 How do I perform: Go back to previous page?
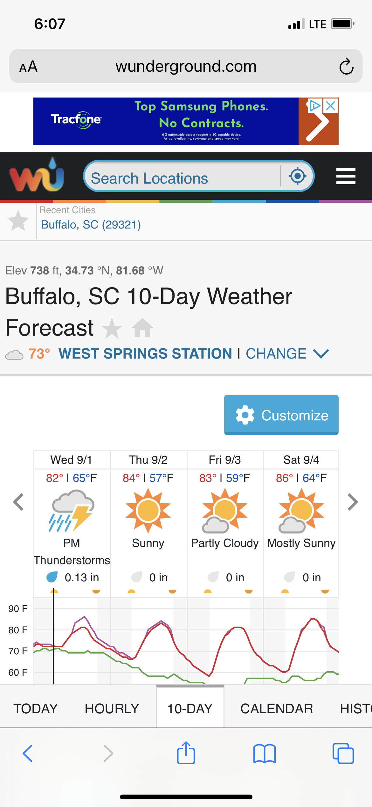click(28, 753)
